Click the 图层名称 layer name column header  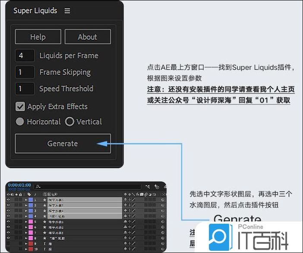(50, 194)
